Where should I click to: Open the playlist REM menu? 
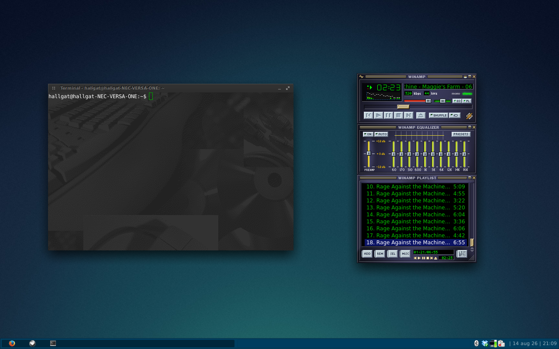[x=380, y=253]
